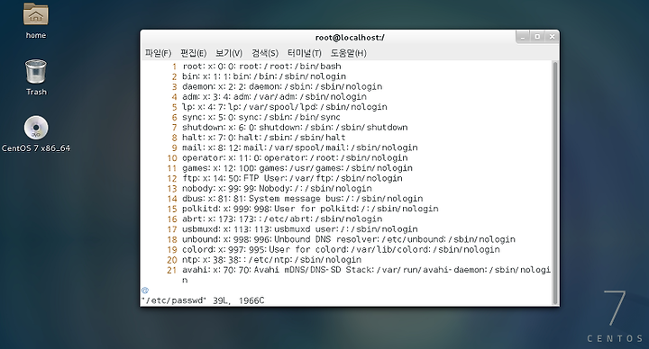
Task: Click line 9 mail entry
Action: point(300,148)
